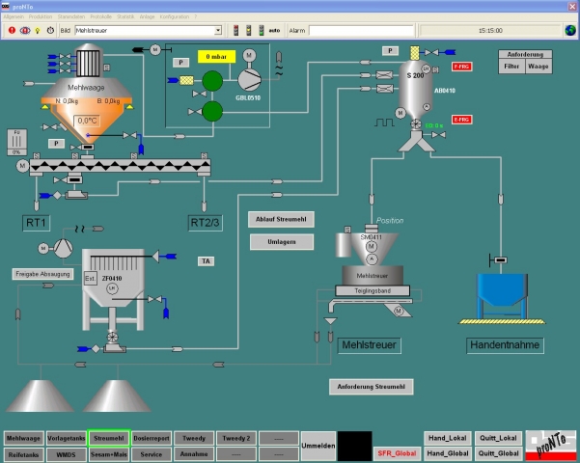Open the Fü 0% level indicator
Viewport: 580px width, 463px height.
coord(17,142)
